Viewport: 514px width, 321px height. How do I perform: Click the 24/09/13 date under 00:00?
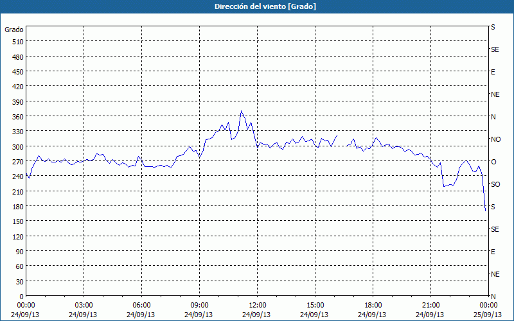tap(25, 315)
